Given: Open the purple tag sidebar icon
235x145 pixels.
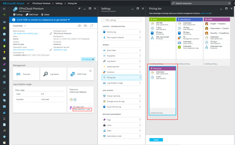Looking at the screenshot, I should 4,64.
